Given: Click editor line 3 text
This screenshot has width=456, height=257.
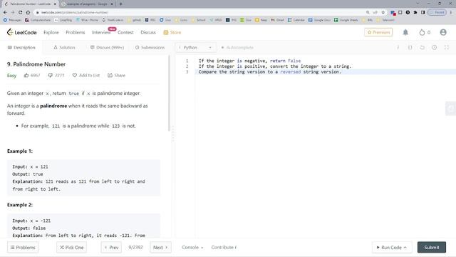Looking at the screenshot, I should (269, 71).
